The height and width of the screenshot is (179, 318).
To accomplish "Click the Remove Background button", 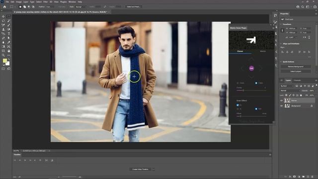I will 296,67.
